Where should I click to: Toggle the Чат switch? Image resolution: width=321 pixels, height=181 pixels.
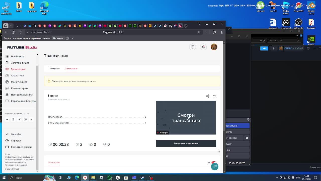214,163
